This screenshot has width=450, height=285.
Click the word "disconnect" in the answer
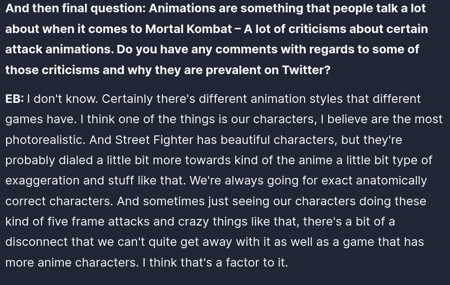pyautogui.click(x=36, y=242)
